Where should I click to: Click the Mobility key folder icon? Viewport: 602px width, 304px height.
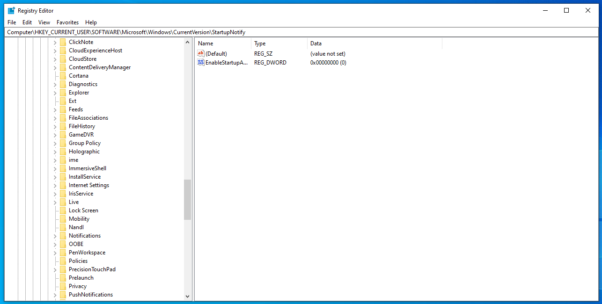pyautogui.click(x=63, y=219)
